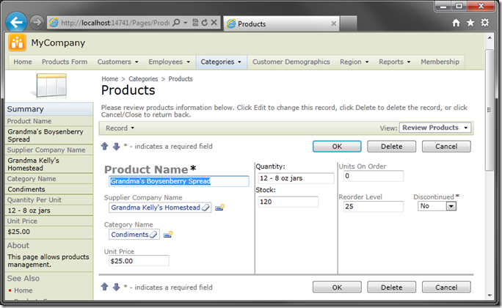Screen dimensions: 502x308
Task: Click the Home link under See Also
Action: click(23, 290)
